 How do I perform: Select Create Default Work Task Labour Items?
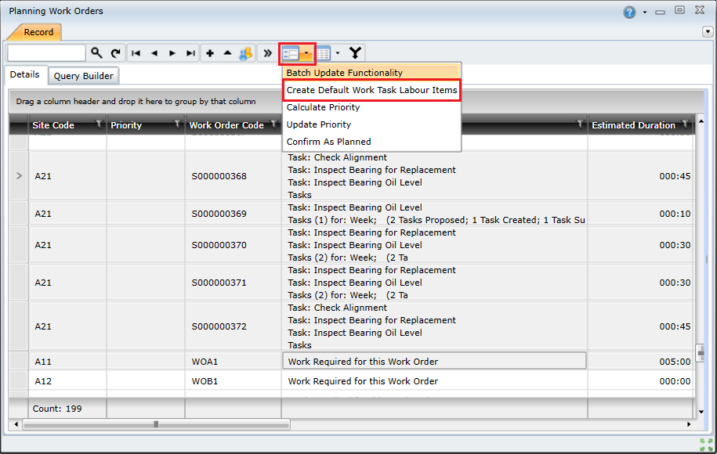[371, 90]
